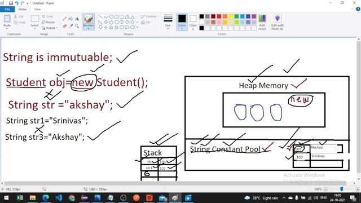Open the File menu
The width and height of the screenshot is (361, 203).
coord(7,9)
